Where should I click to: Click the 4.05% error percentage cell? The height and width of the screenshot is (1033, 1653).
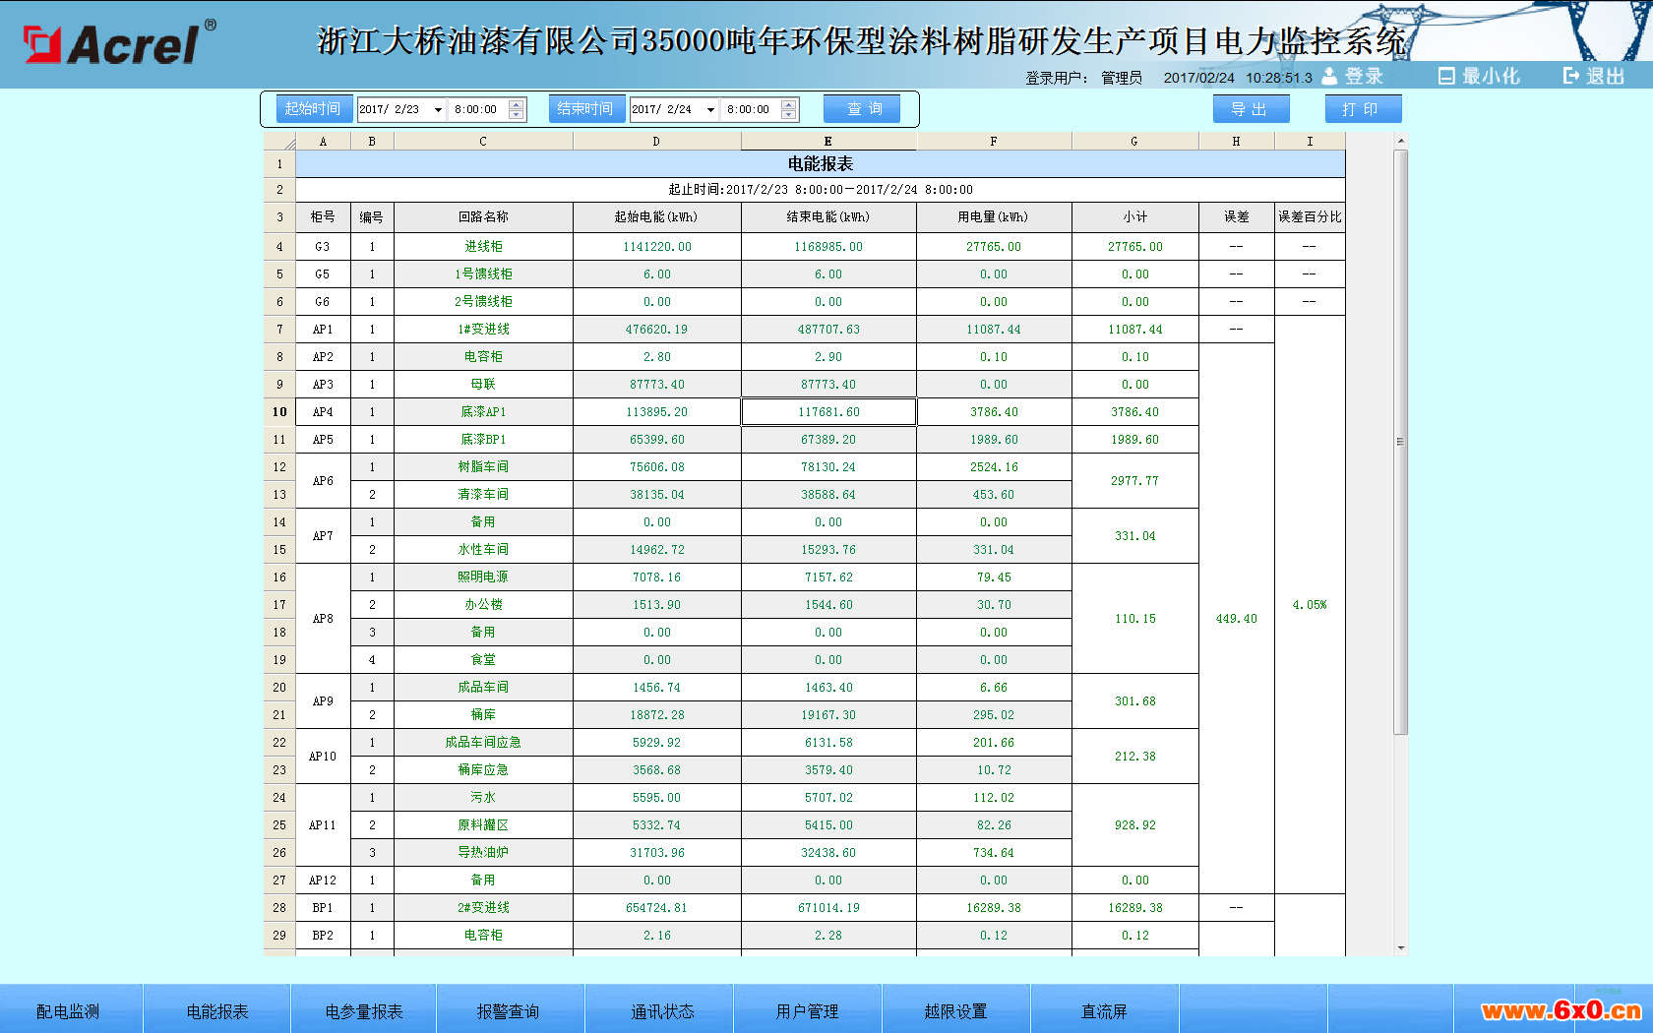[1310, 605]
